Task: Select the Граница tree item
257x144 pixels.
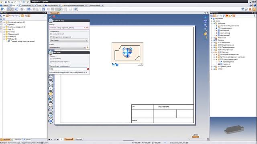Action: (11, 24)
